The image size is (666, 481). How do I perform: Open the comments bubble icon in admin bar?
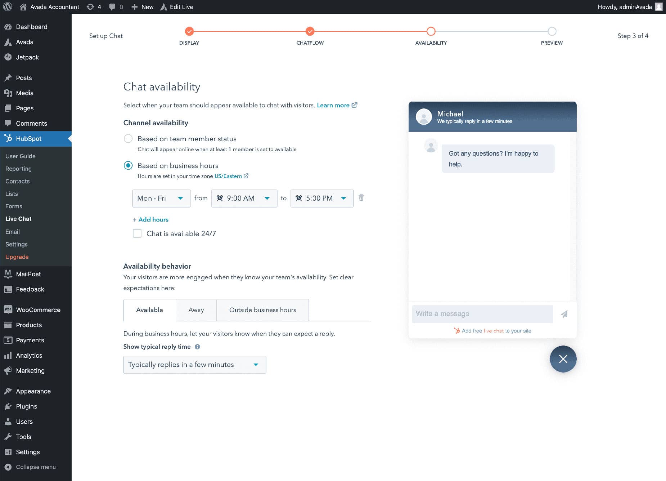112,6
